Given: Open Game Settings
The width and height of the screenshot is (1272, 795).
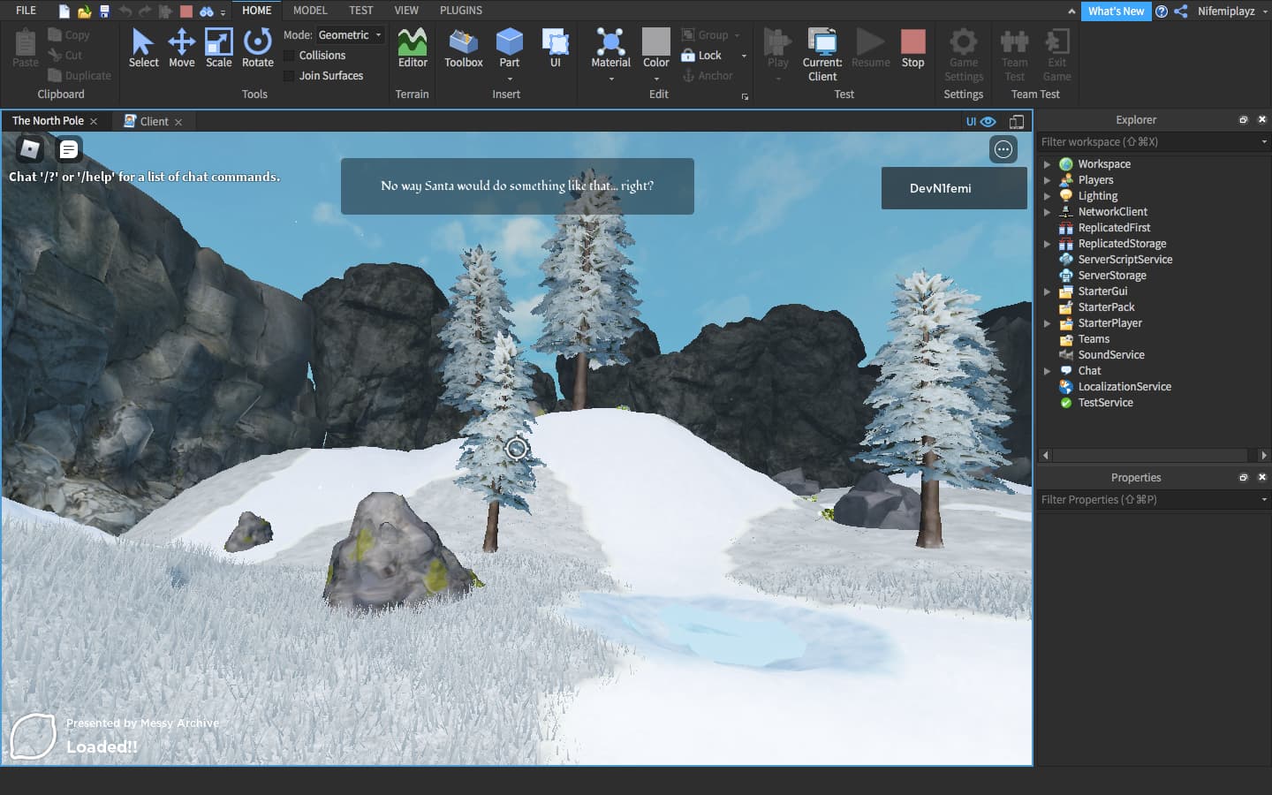Looking at the screenshot, I should (963, 53).
